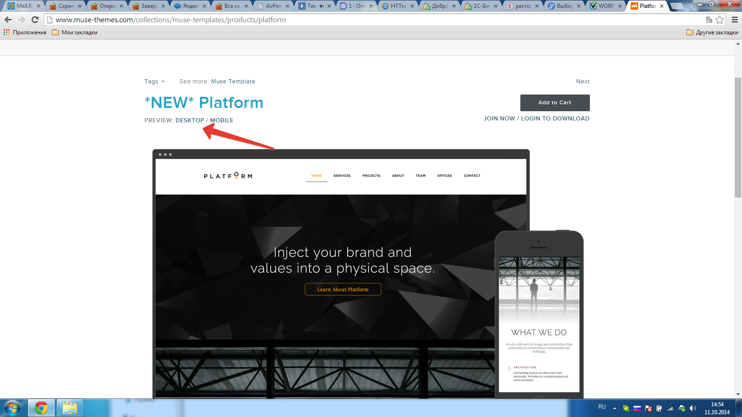Close the Platform tab

click(662, 6)
